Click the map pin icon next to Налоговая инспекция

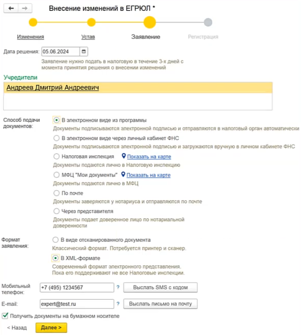(x=124, y=156)
